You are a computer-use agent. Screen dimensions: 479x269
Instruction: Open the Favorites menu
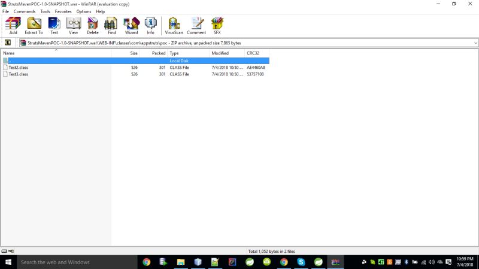pyautogui.click(x=63, y=11)
